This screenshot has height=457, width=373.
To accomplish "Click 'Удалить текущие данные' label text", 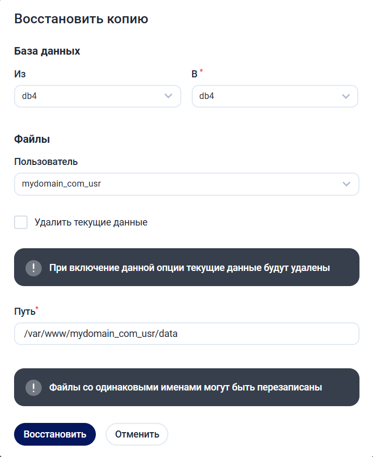I will tap(91, 222).
